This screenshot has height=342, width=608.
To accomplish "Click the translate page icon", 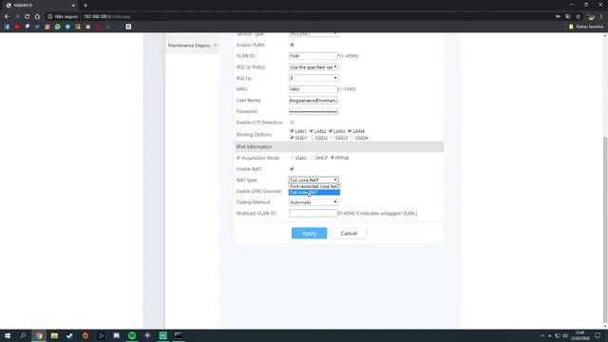I will (x=568, y=17).
